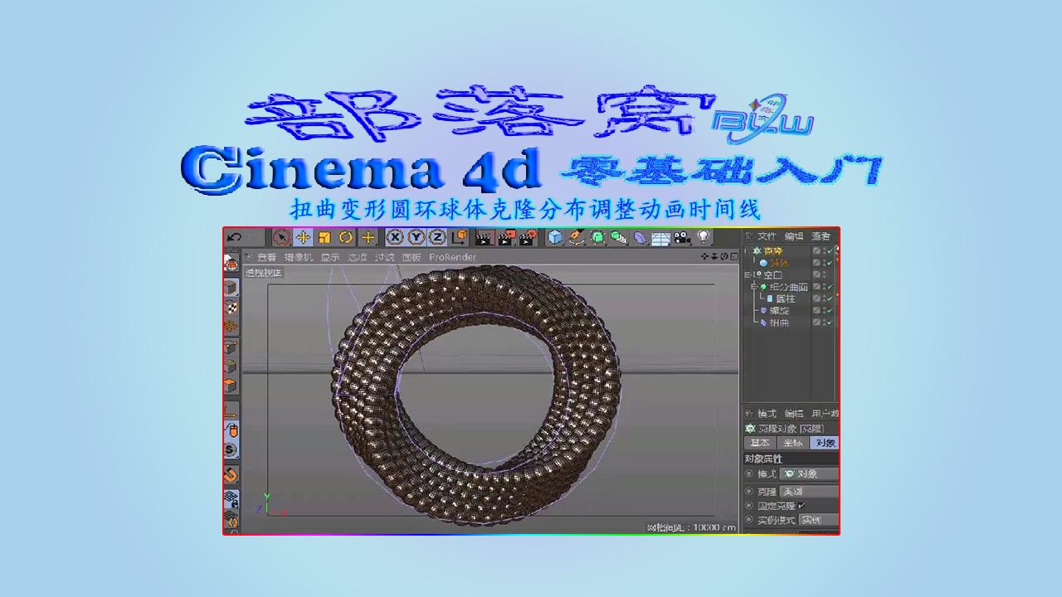Switch to the 对象 attribute tab
This screenshot has height=597, width=1062.
pos(825,443)
